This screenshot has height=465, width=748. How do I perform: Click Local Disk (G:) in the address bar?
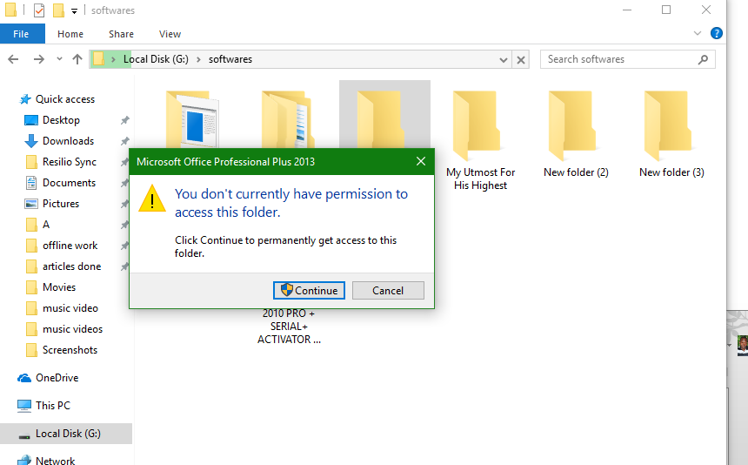156,59
